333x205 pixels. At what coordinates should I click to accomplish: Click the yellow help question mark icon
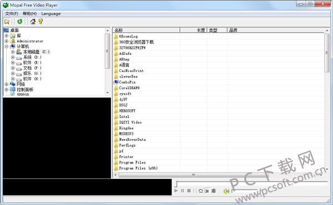coord(41,22)
